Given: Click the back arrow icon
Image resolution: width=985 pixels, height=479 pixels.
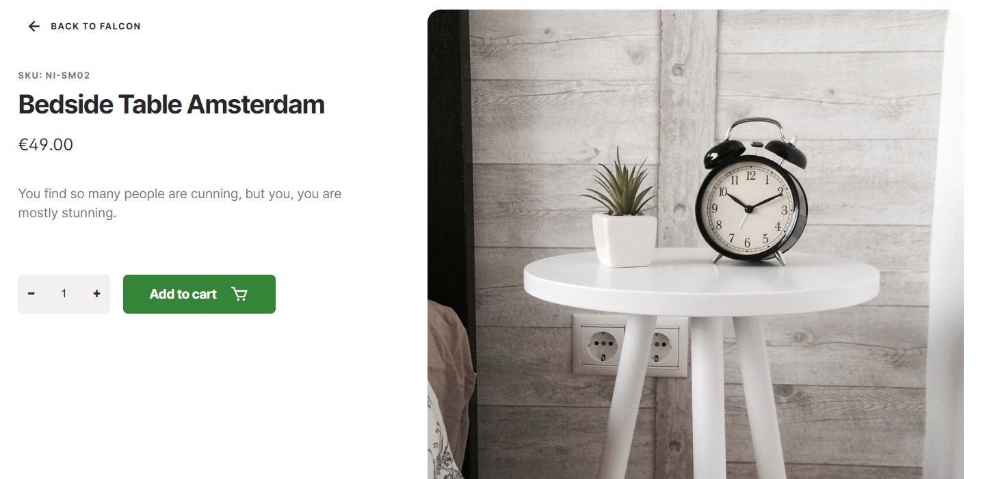Looking at the screenshot, I should pyautogui.click(x=34, y=26).
